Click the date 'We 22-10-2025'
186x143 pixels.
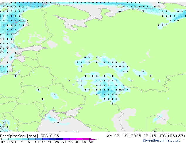pyautogui.click(x=124, y=136)
